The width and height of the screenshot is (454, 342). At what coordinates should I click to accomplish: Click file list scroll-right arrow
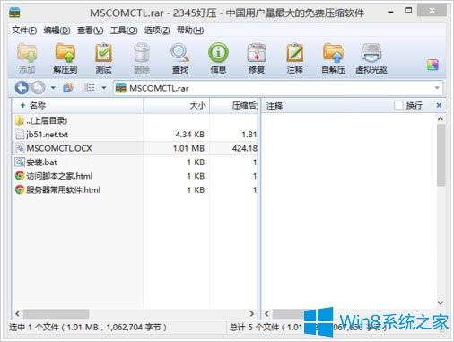click(x=252, y=313)
